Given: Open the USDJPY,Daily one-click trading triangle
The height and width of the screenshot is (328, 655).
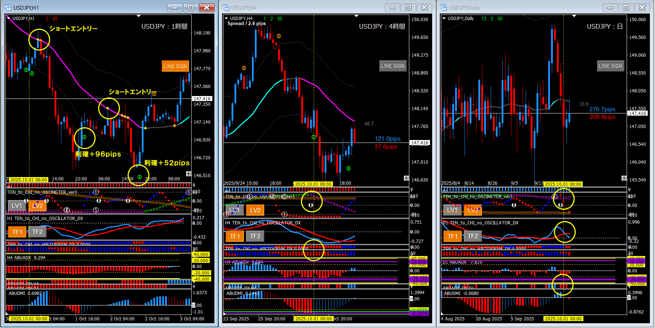Looking at the screenshot, I should (444, 18).
